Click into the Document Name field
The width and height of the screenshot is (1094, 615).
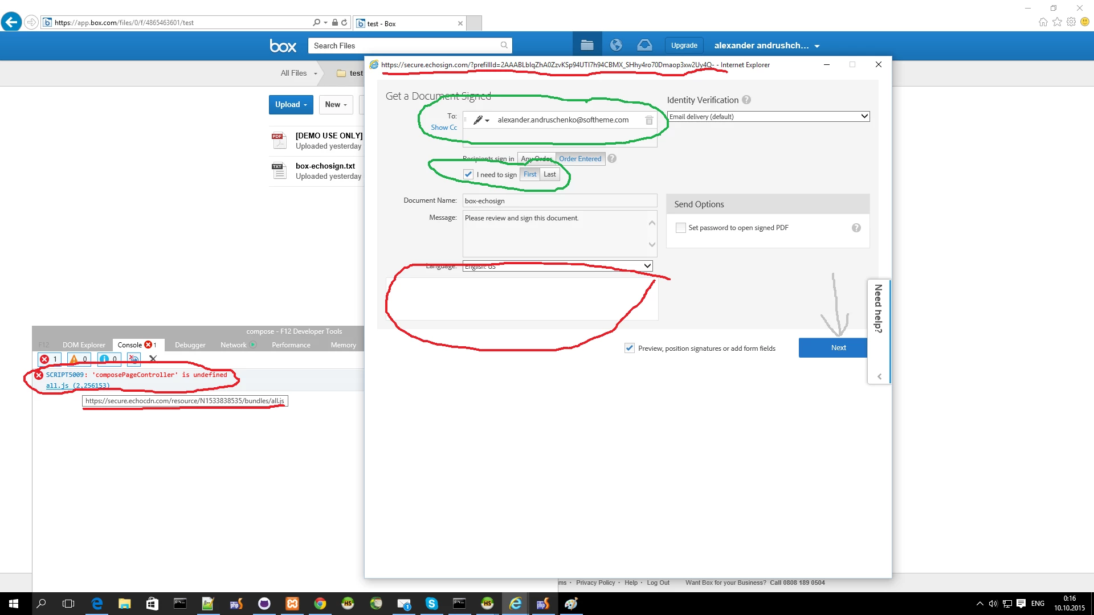[560, 201]
